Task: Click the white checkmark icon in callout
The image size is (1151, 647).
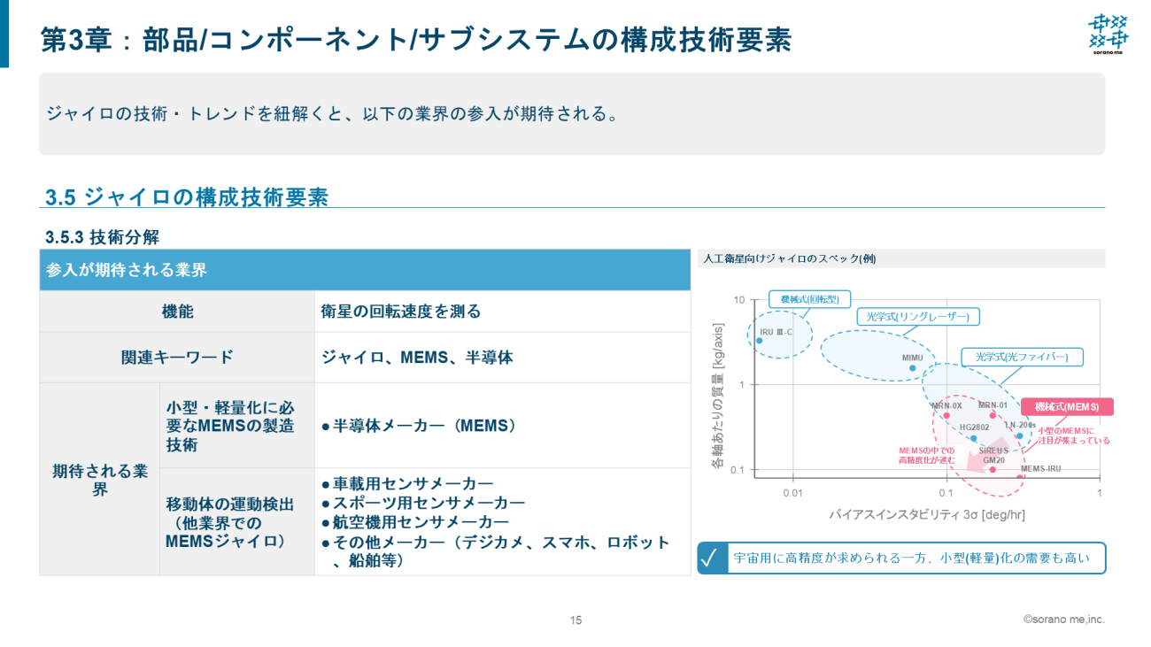Action: click(709, 558)
